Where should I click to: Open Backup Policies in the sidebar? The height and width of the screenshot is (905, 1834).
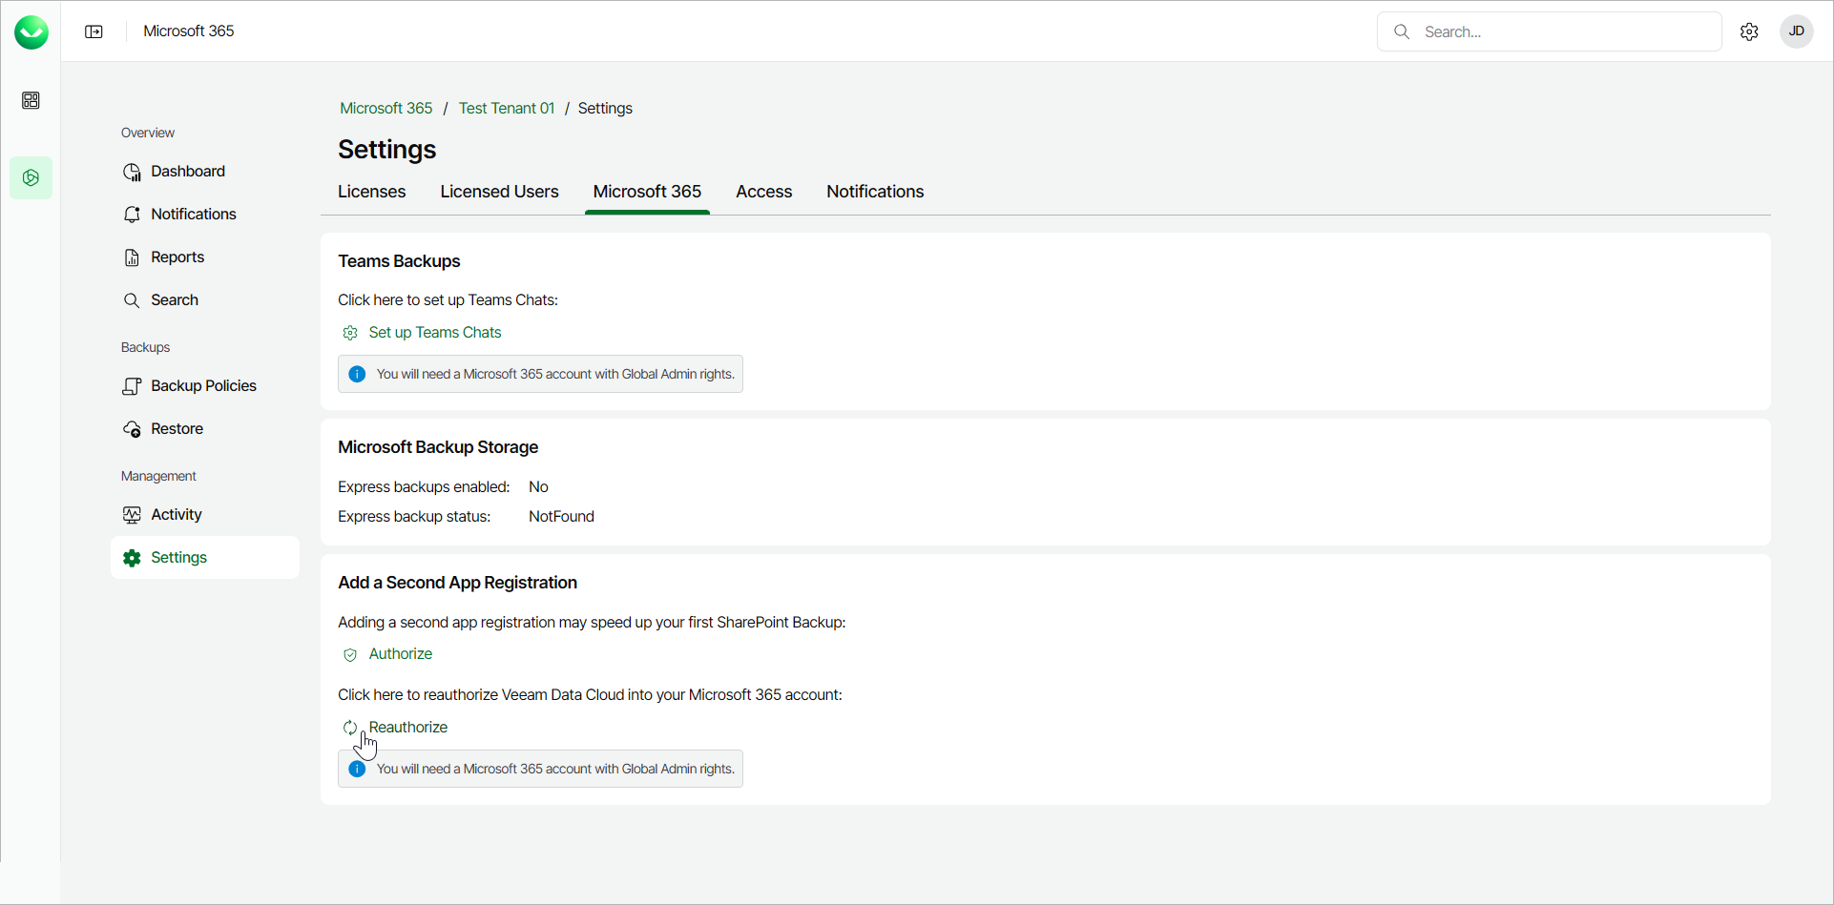(203, 386)
